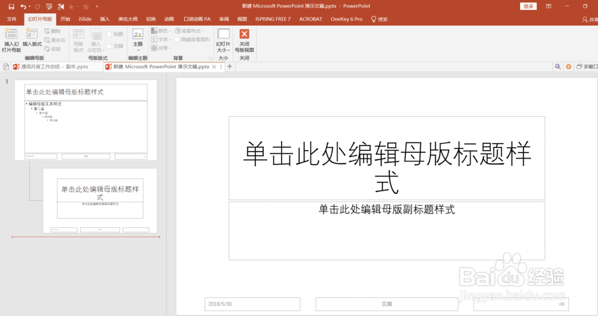Click the 保留 button
The image size is (598, 316).
tap(53, 48)
